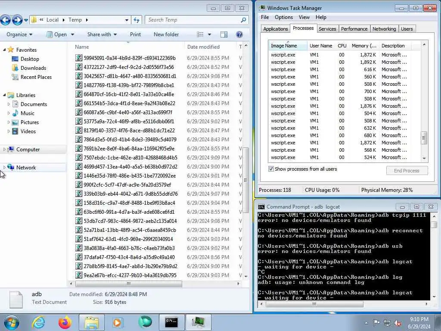Select the Desktop icon under Favorites
Viewport: 441px width, 331px height.
click(15, 59)
